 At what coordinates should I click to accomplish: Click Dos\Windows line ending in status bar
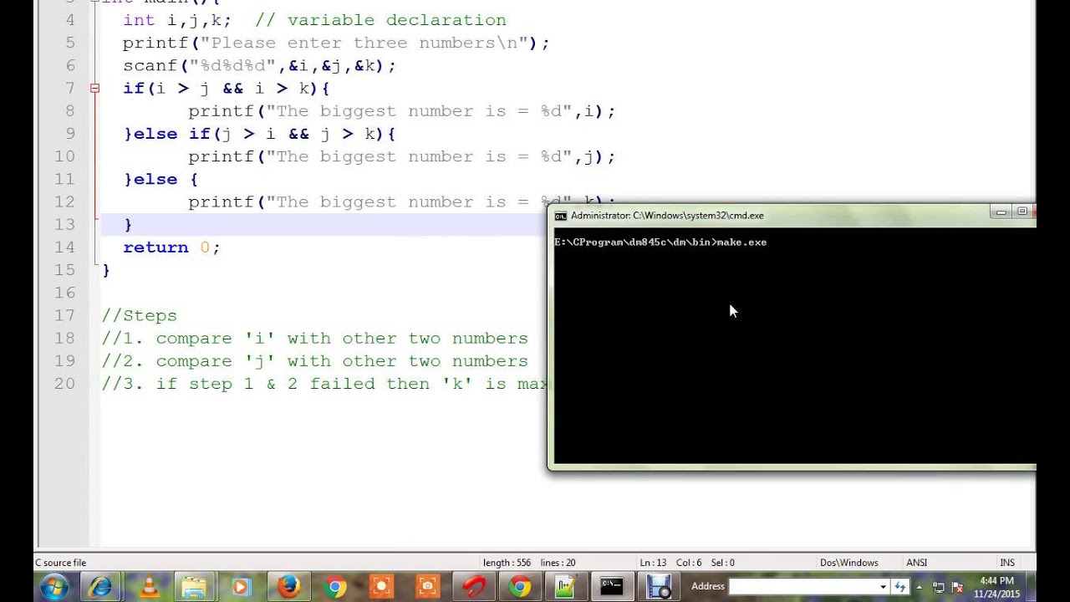848,563
